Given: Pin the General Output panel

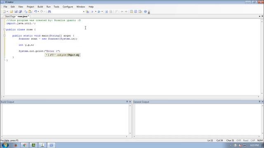Looking at the screenshot, I should tap(259, 102).
